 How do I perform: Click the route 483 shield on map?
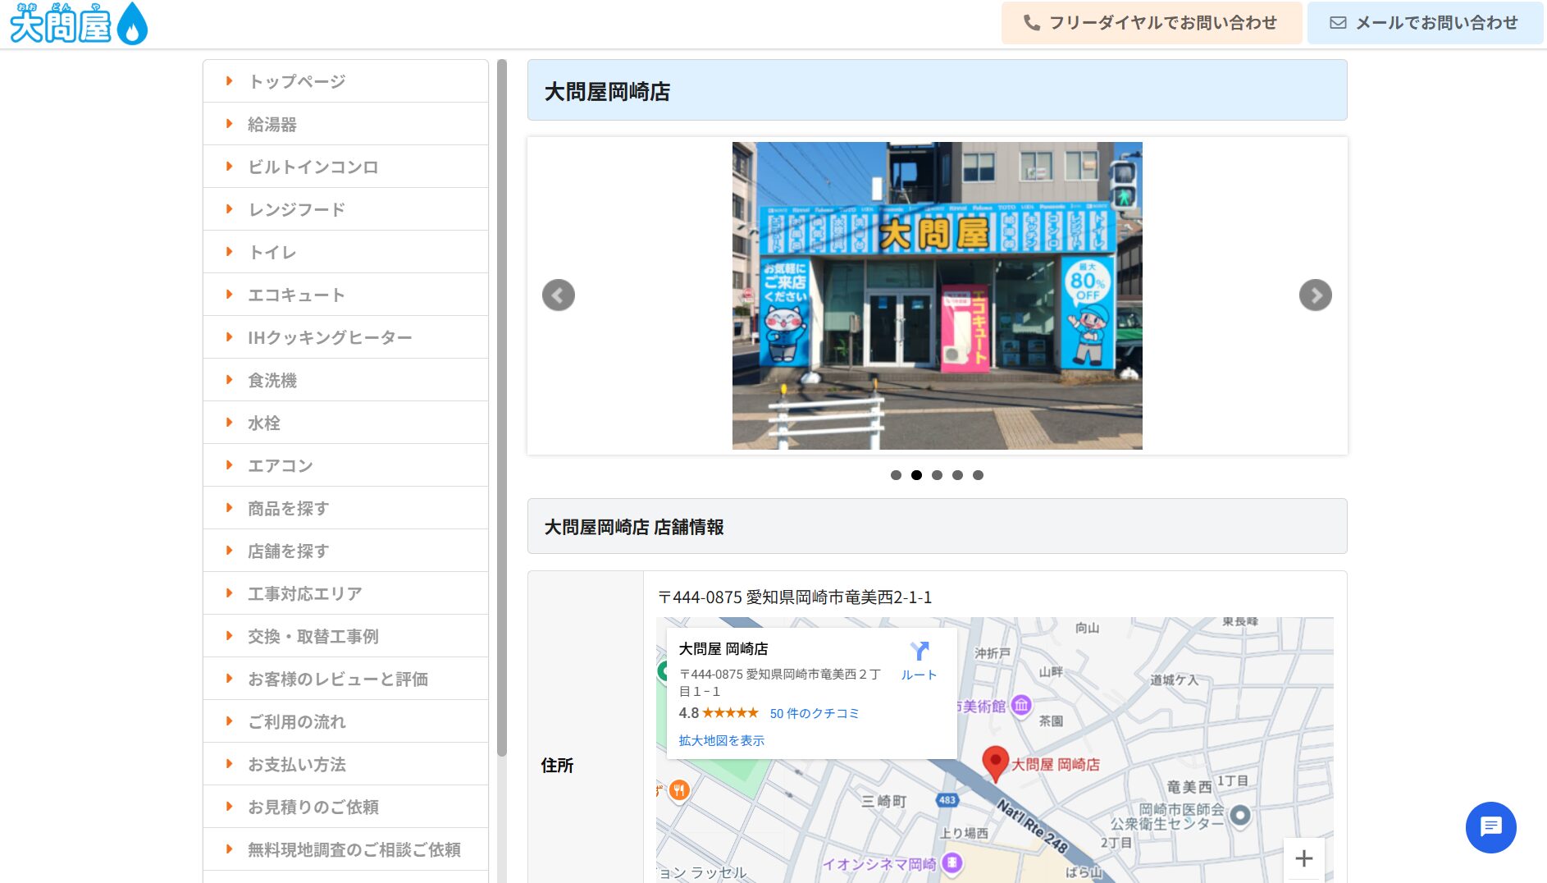[947, 799]
